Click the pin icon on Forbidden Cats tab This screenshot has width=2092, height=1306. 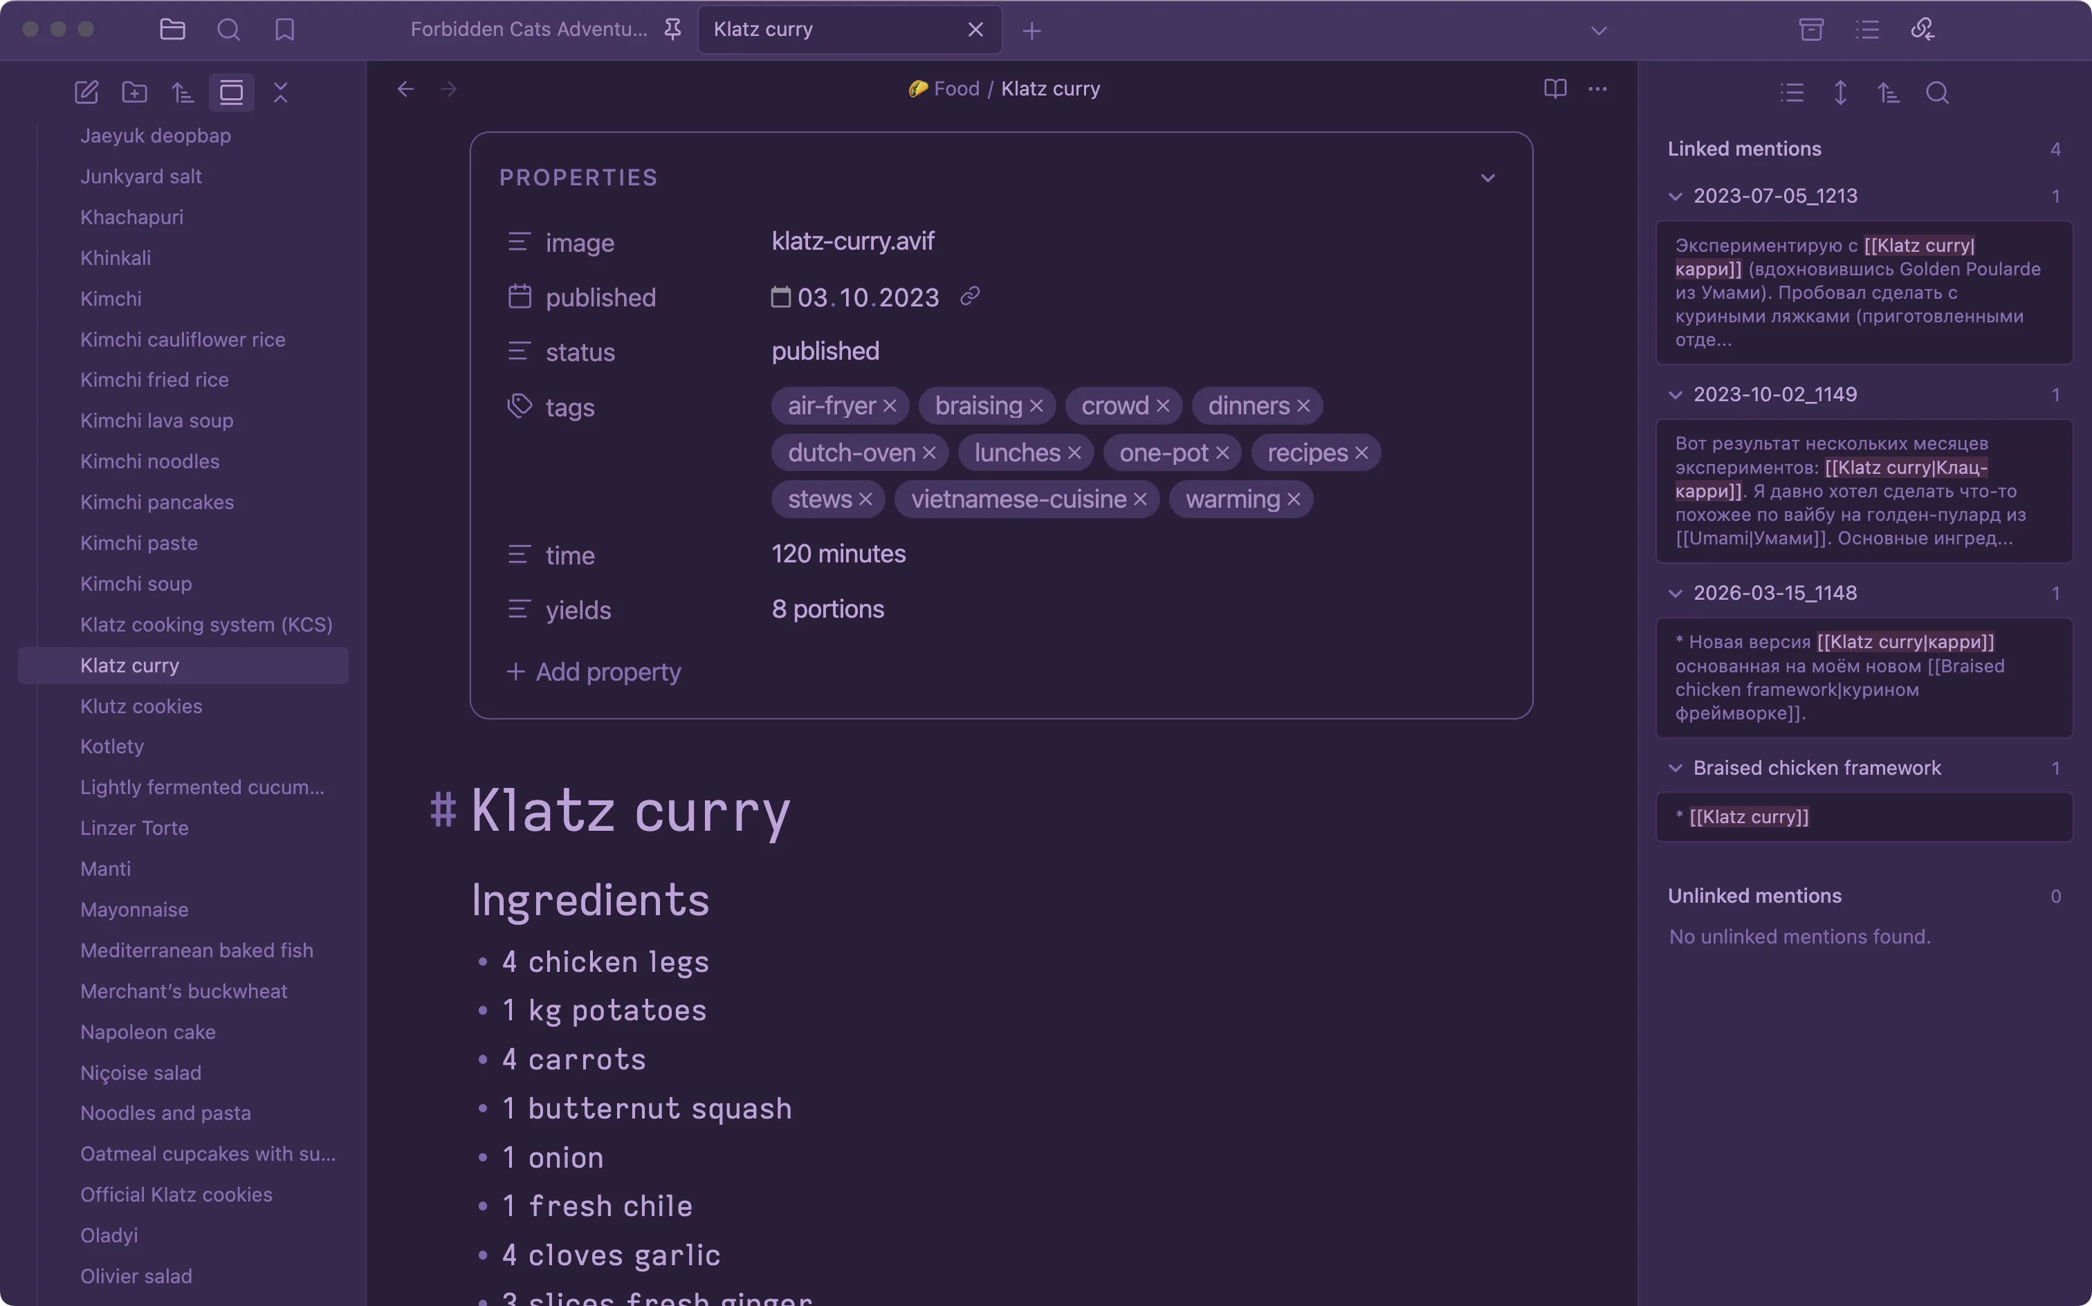673,29
